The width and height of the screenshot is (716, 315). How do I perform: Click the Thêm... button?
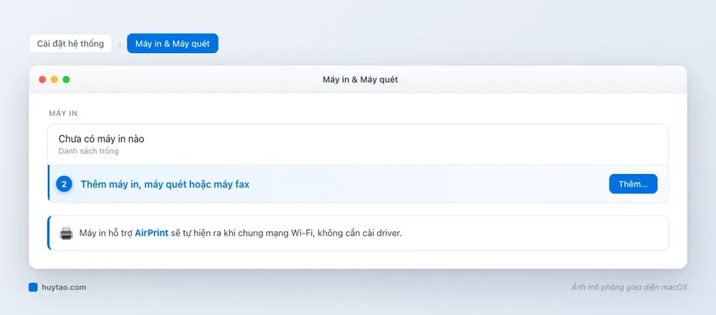pyautogui.click(x=633, y=184)
